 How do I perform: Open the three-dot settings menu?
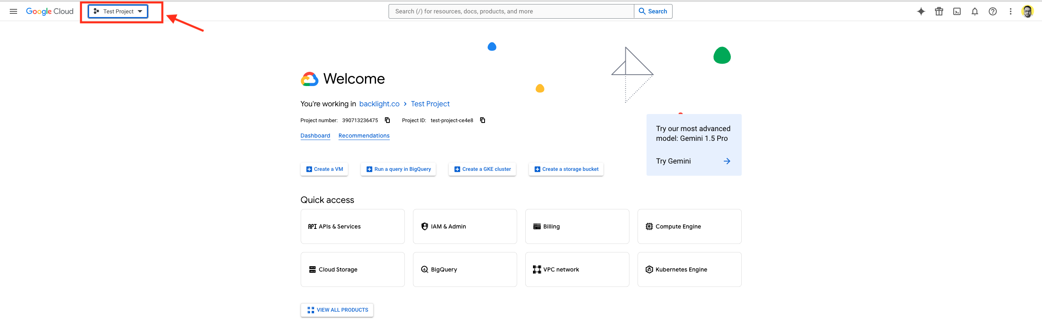coord(1011,11)
